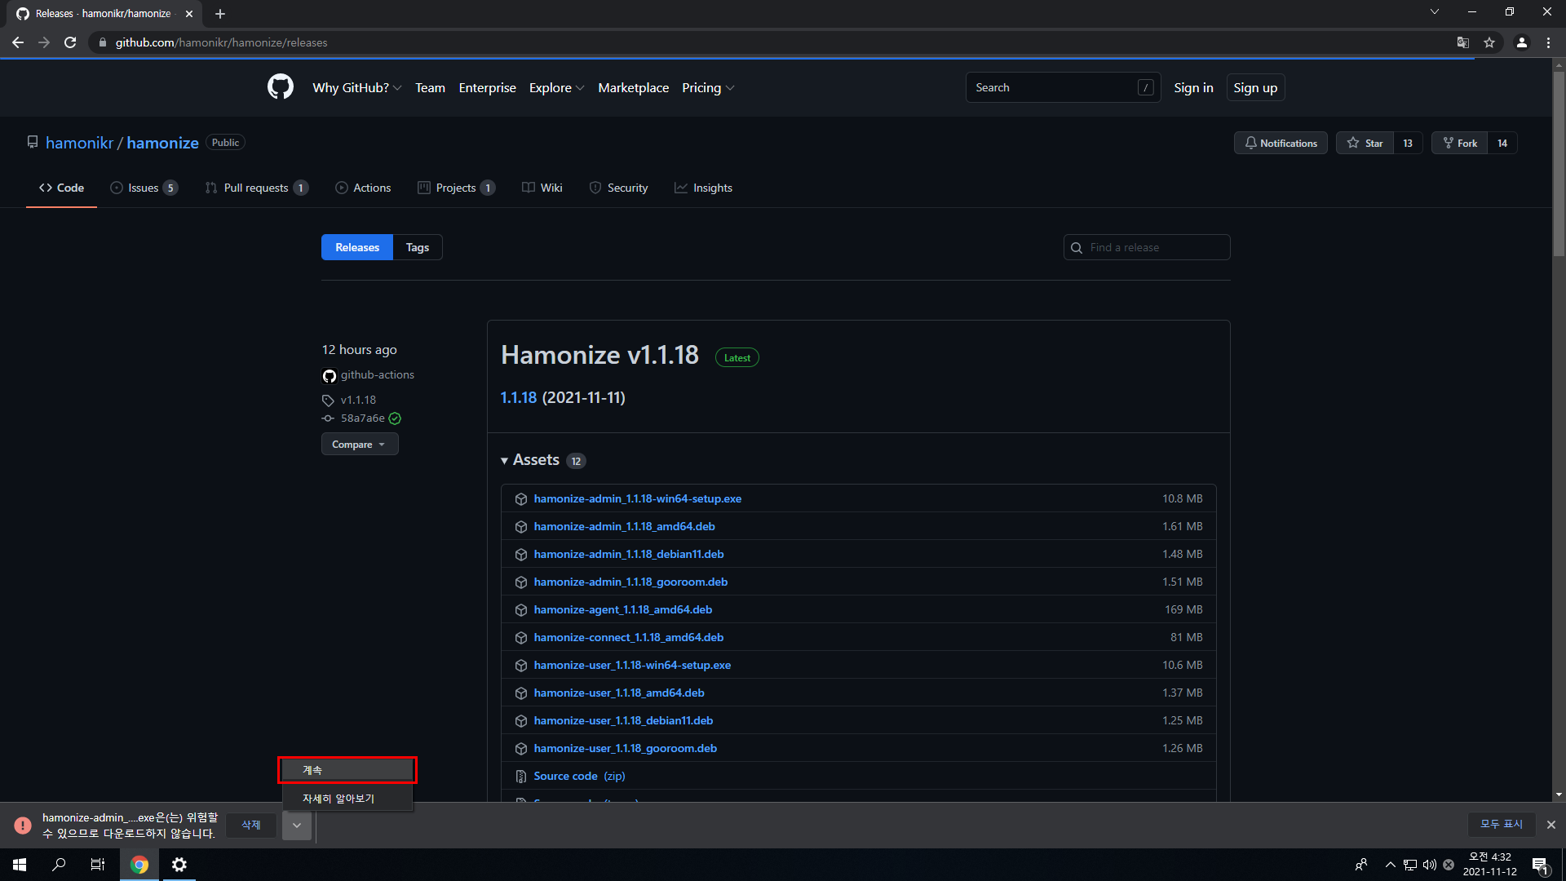Open the hamonikr owner link
The height and width of the screenshot is (881, 1566).
(79, 143)
